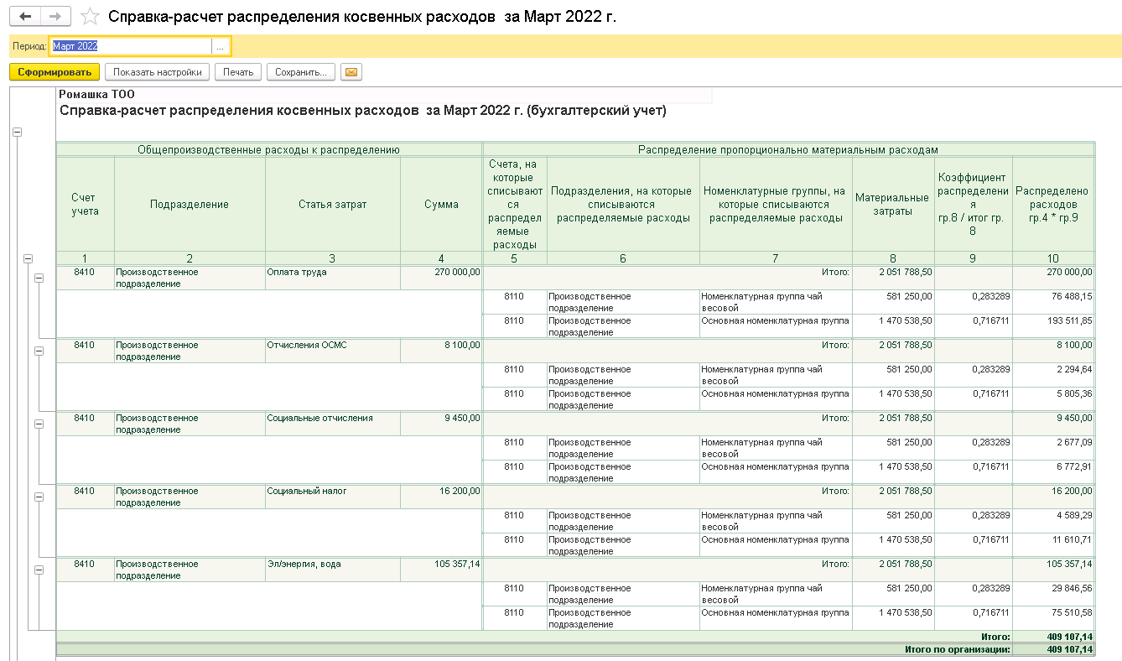Click the Сформировать button
This screenshot has height=661, width=1122.
[55, 72]
